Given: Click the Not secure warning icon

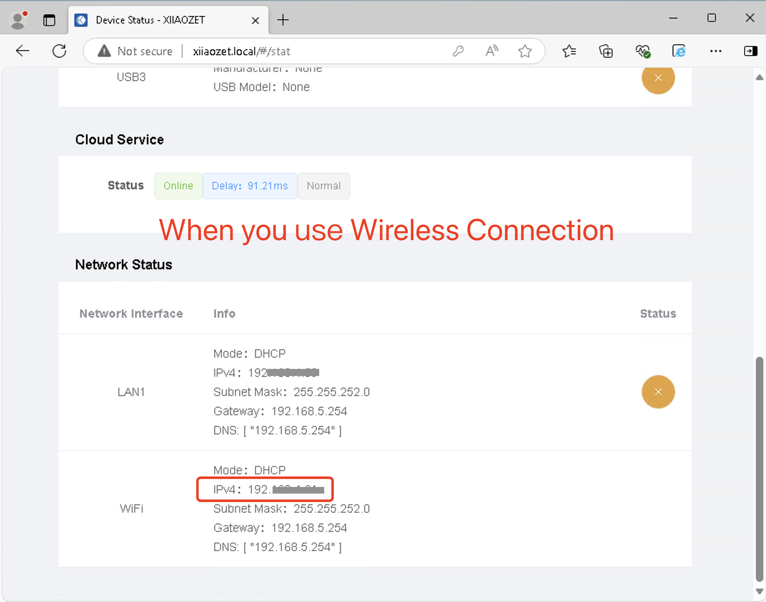Looking at the screenshot, I should tap(103, 51).
